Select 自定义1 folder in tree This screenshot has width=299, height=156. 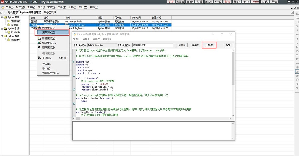click(15, 25)
